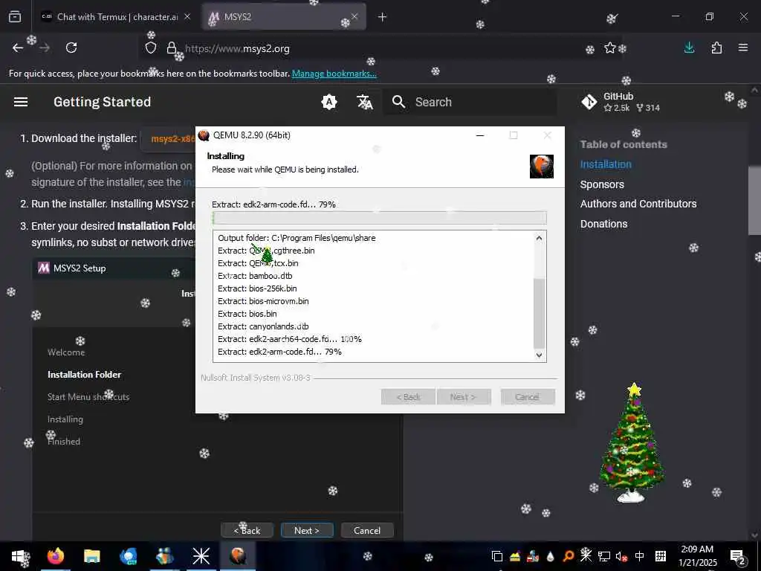Click the QEMU installer progress bar
Viewport: 761px width, 571px height.
[379, 218]
